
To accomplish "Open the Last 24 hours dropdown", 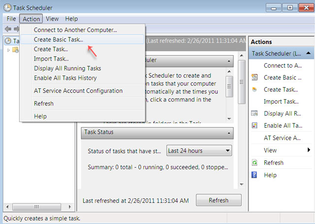I will 199,150.
